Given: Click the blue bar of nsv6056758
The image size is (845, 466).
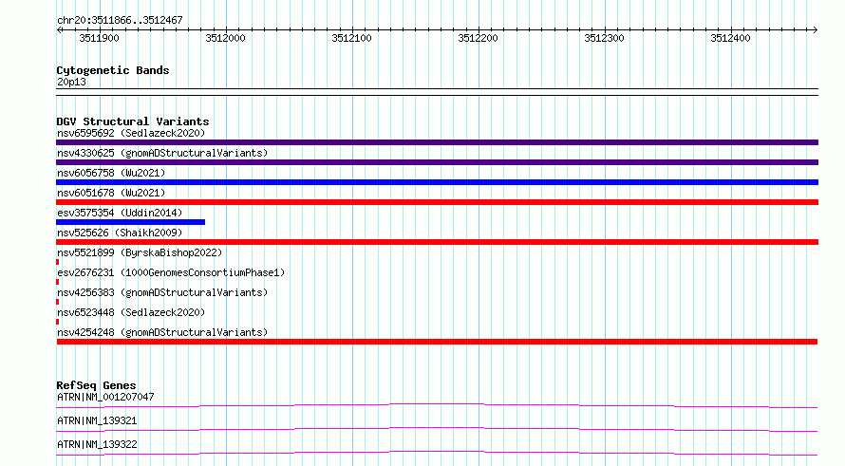Looking at the screenshot, I should (437, 182).
